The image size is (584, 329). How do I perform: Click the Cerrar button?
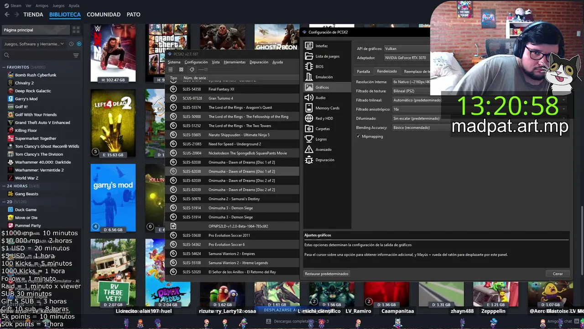[x=558, y=274]
